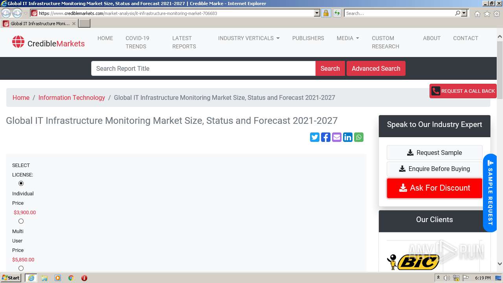Select the radio button below $5,850.00
This screenshot has width=503, height=283.
point(21,268)
